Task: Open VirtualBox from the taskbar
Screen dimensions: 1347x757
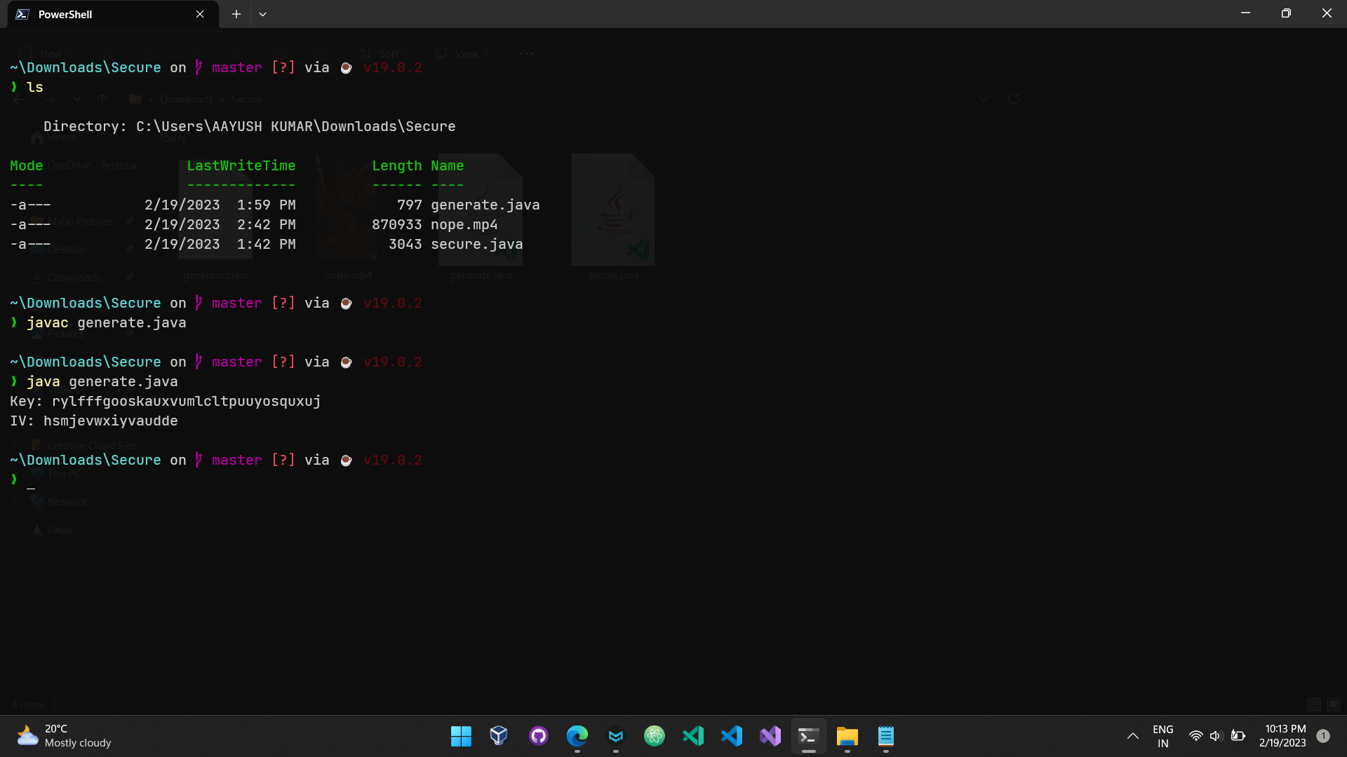Action: tap(498, 736)
